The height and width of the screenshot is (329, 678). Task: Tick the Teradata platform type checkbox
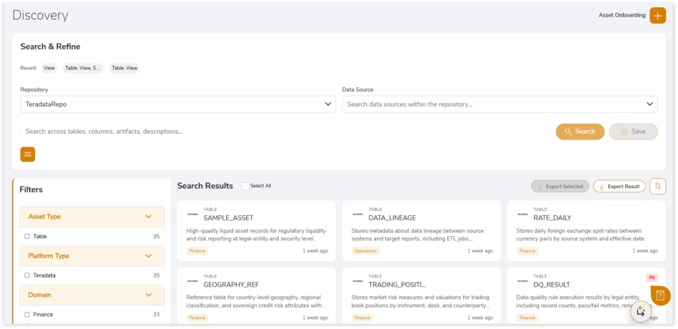point(27,275)
